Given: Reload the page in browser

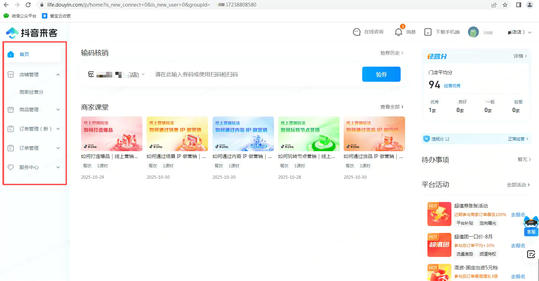Looking at the screenshot, I should 28,5.
